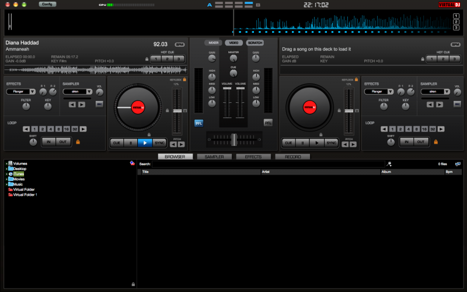This screenshot has height=292, width=467.
Task: Toggle left deck PFL headphone cue
Action: pos(198,123)
